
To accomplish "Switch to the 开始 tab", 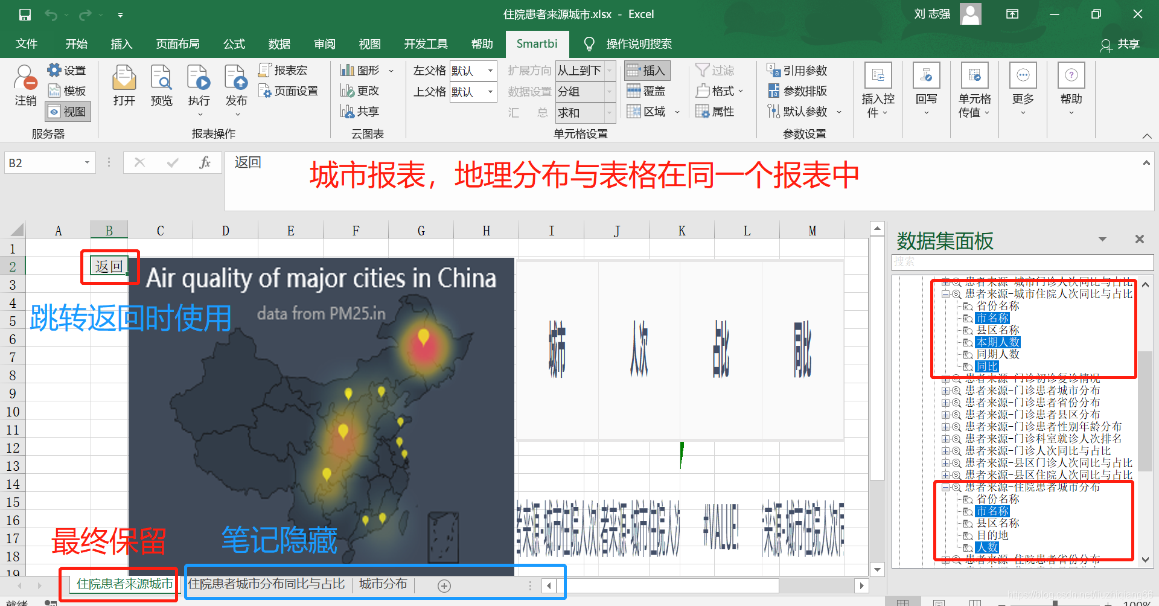I will tap(77, 44).
